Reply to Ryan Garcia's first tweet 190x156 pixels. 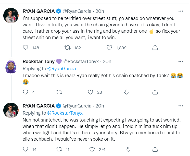pyautogui.click(x=26, y=48)
